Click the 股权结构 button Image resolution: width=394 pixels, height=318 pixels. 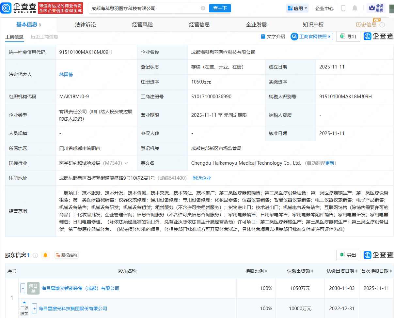coord(67,255)
